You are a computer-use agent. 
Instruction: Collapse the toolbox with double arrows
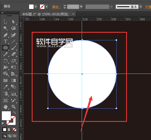coord(2,13)
